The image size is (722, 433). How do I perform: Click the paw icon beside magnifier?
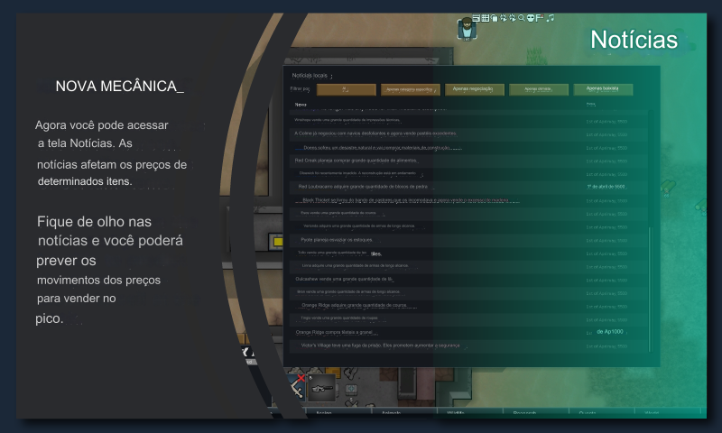[513, 18]
